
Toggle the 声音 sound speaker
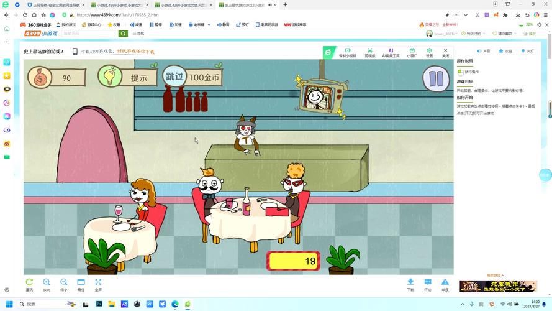pos(483,51)
